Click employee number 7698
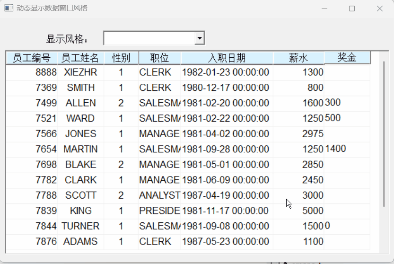This screenshot has width=394, height=264. [46, 165]
